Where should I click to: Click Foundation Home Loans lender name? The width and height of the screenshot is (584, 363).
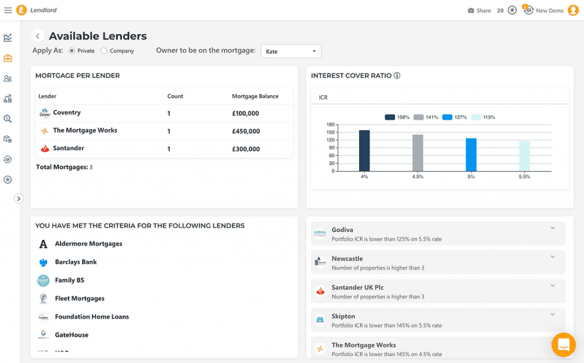point(92,317)
